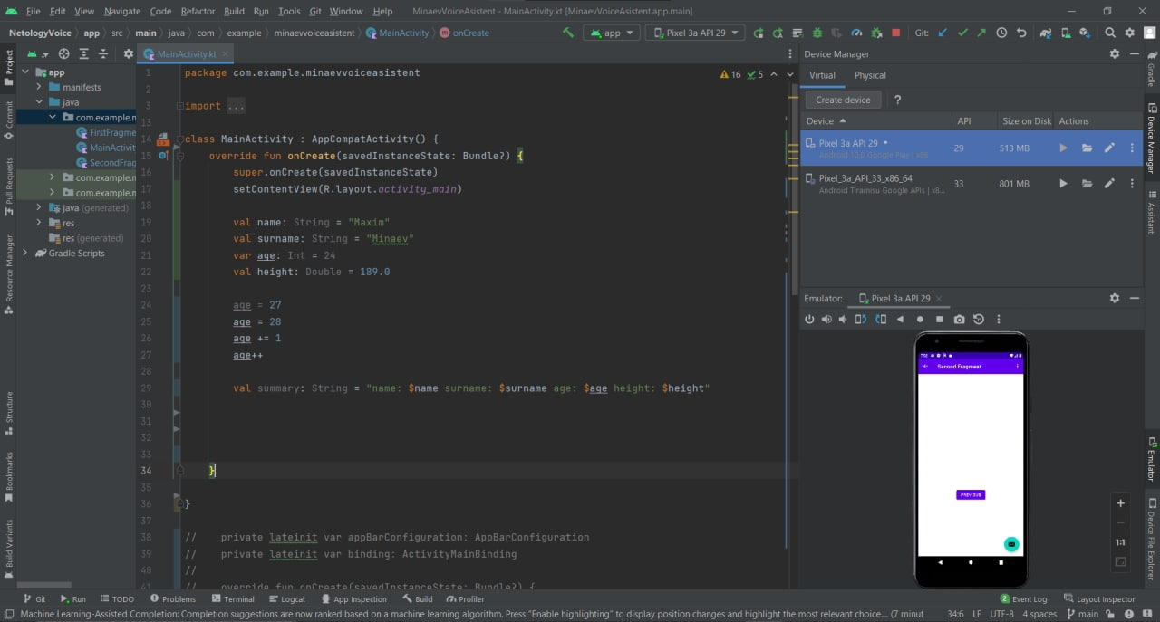Toggle the Logcat tool window button
This screenshot has width=1160, height=622.
point(286,599)
